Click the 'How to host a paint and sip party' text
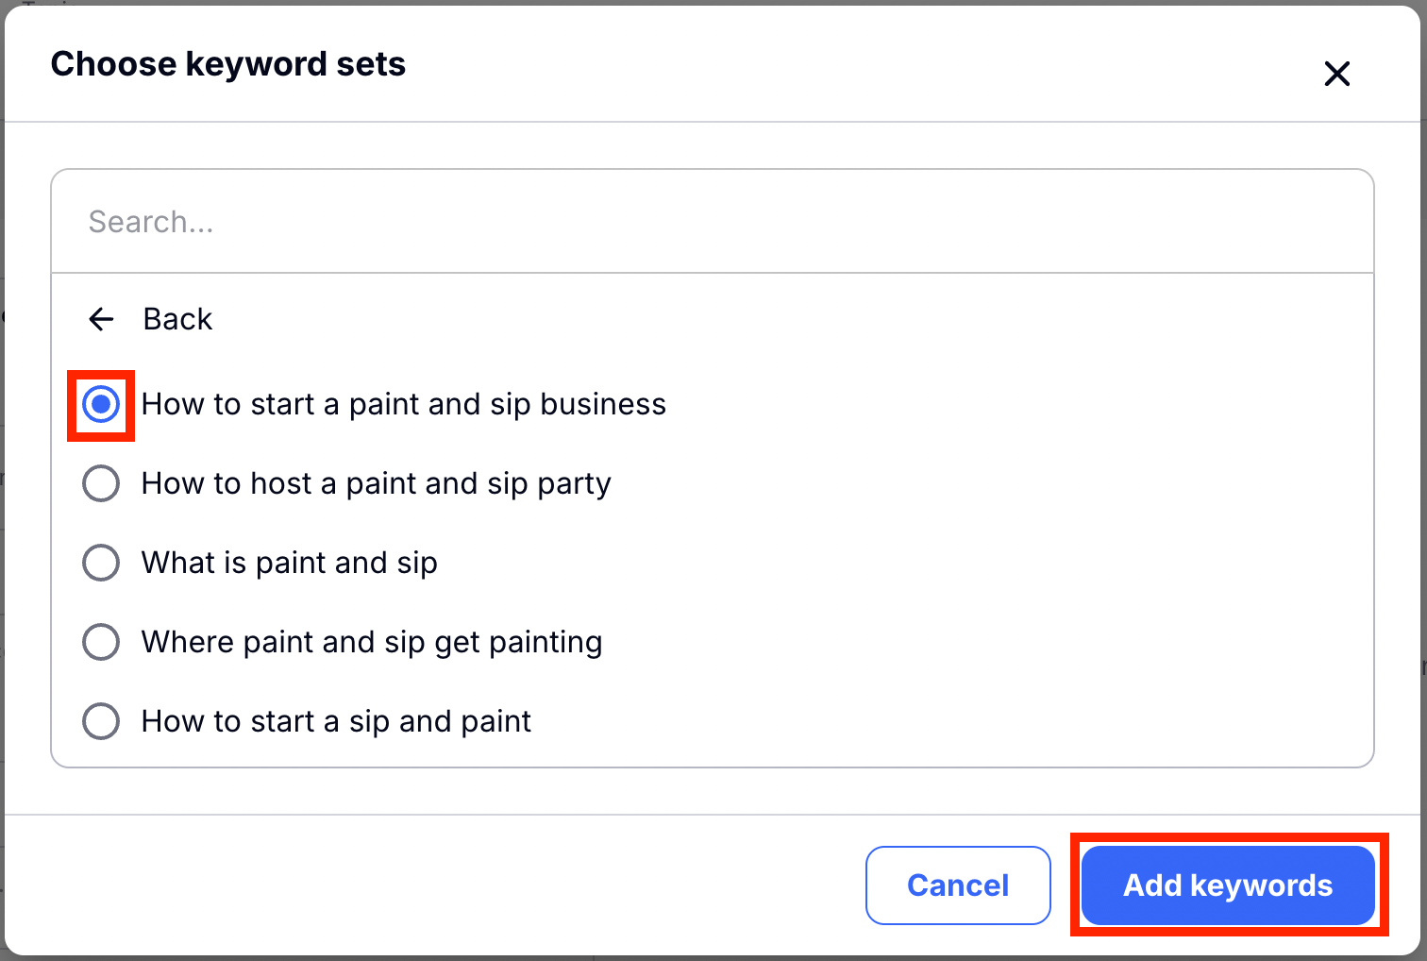 (376, 483)
